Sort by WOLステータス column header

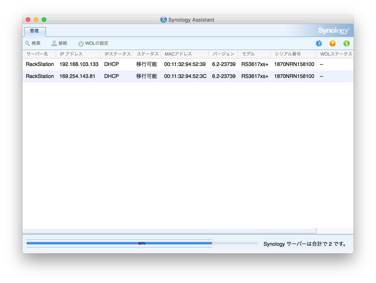(335, 54)
